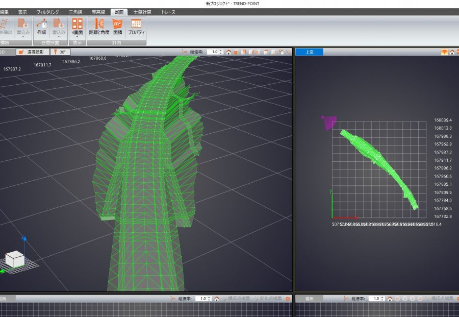Image resolution: width=459 pixels, height=317 pixels.
Task: Select the 面積 area measurement tool
Action: [x=117, y=27]
